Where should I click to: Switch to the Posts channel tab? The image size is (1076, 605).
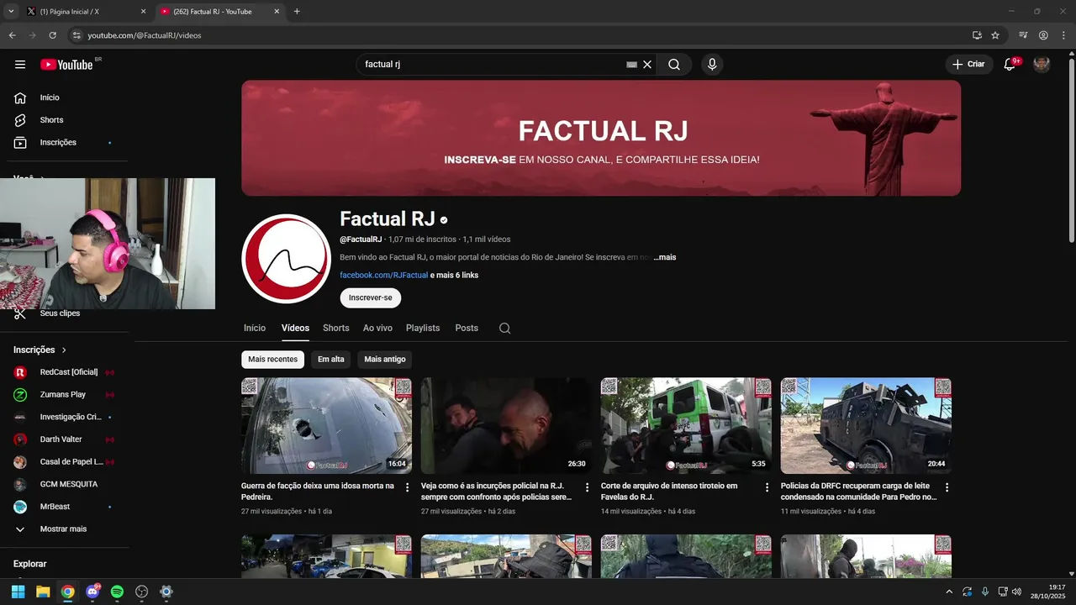467,328
